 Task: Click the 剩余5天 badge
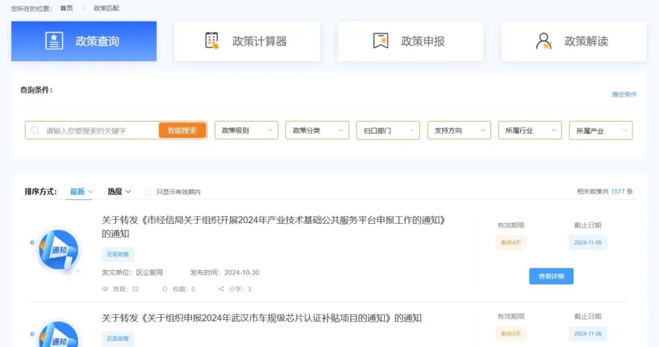511,334
